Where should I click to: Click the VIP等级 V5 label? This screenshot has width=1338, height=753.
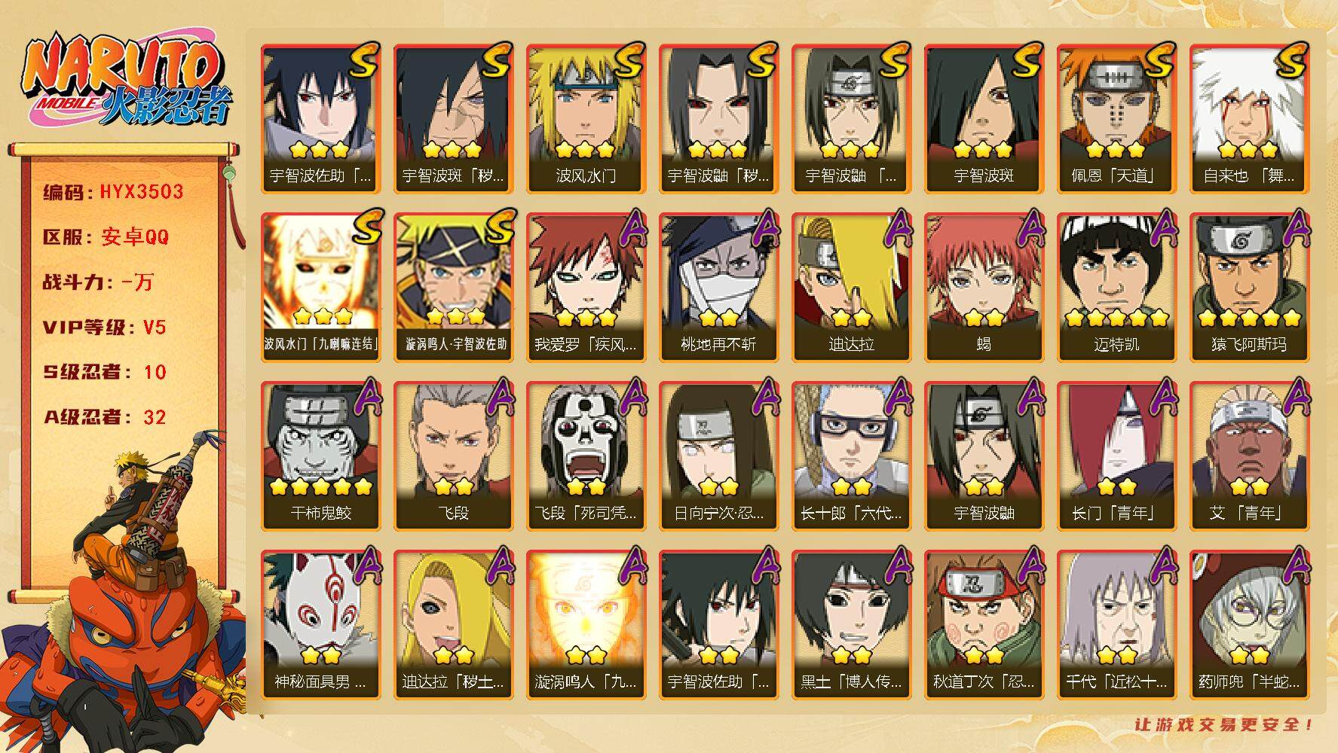coord(104,327)
